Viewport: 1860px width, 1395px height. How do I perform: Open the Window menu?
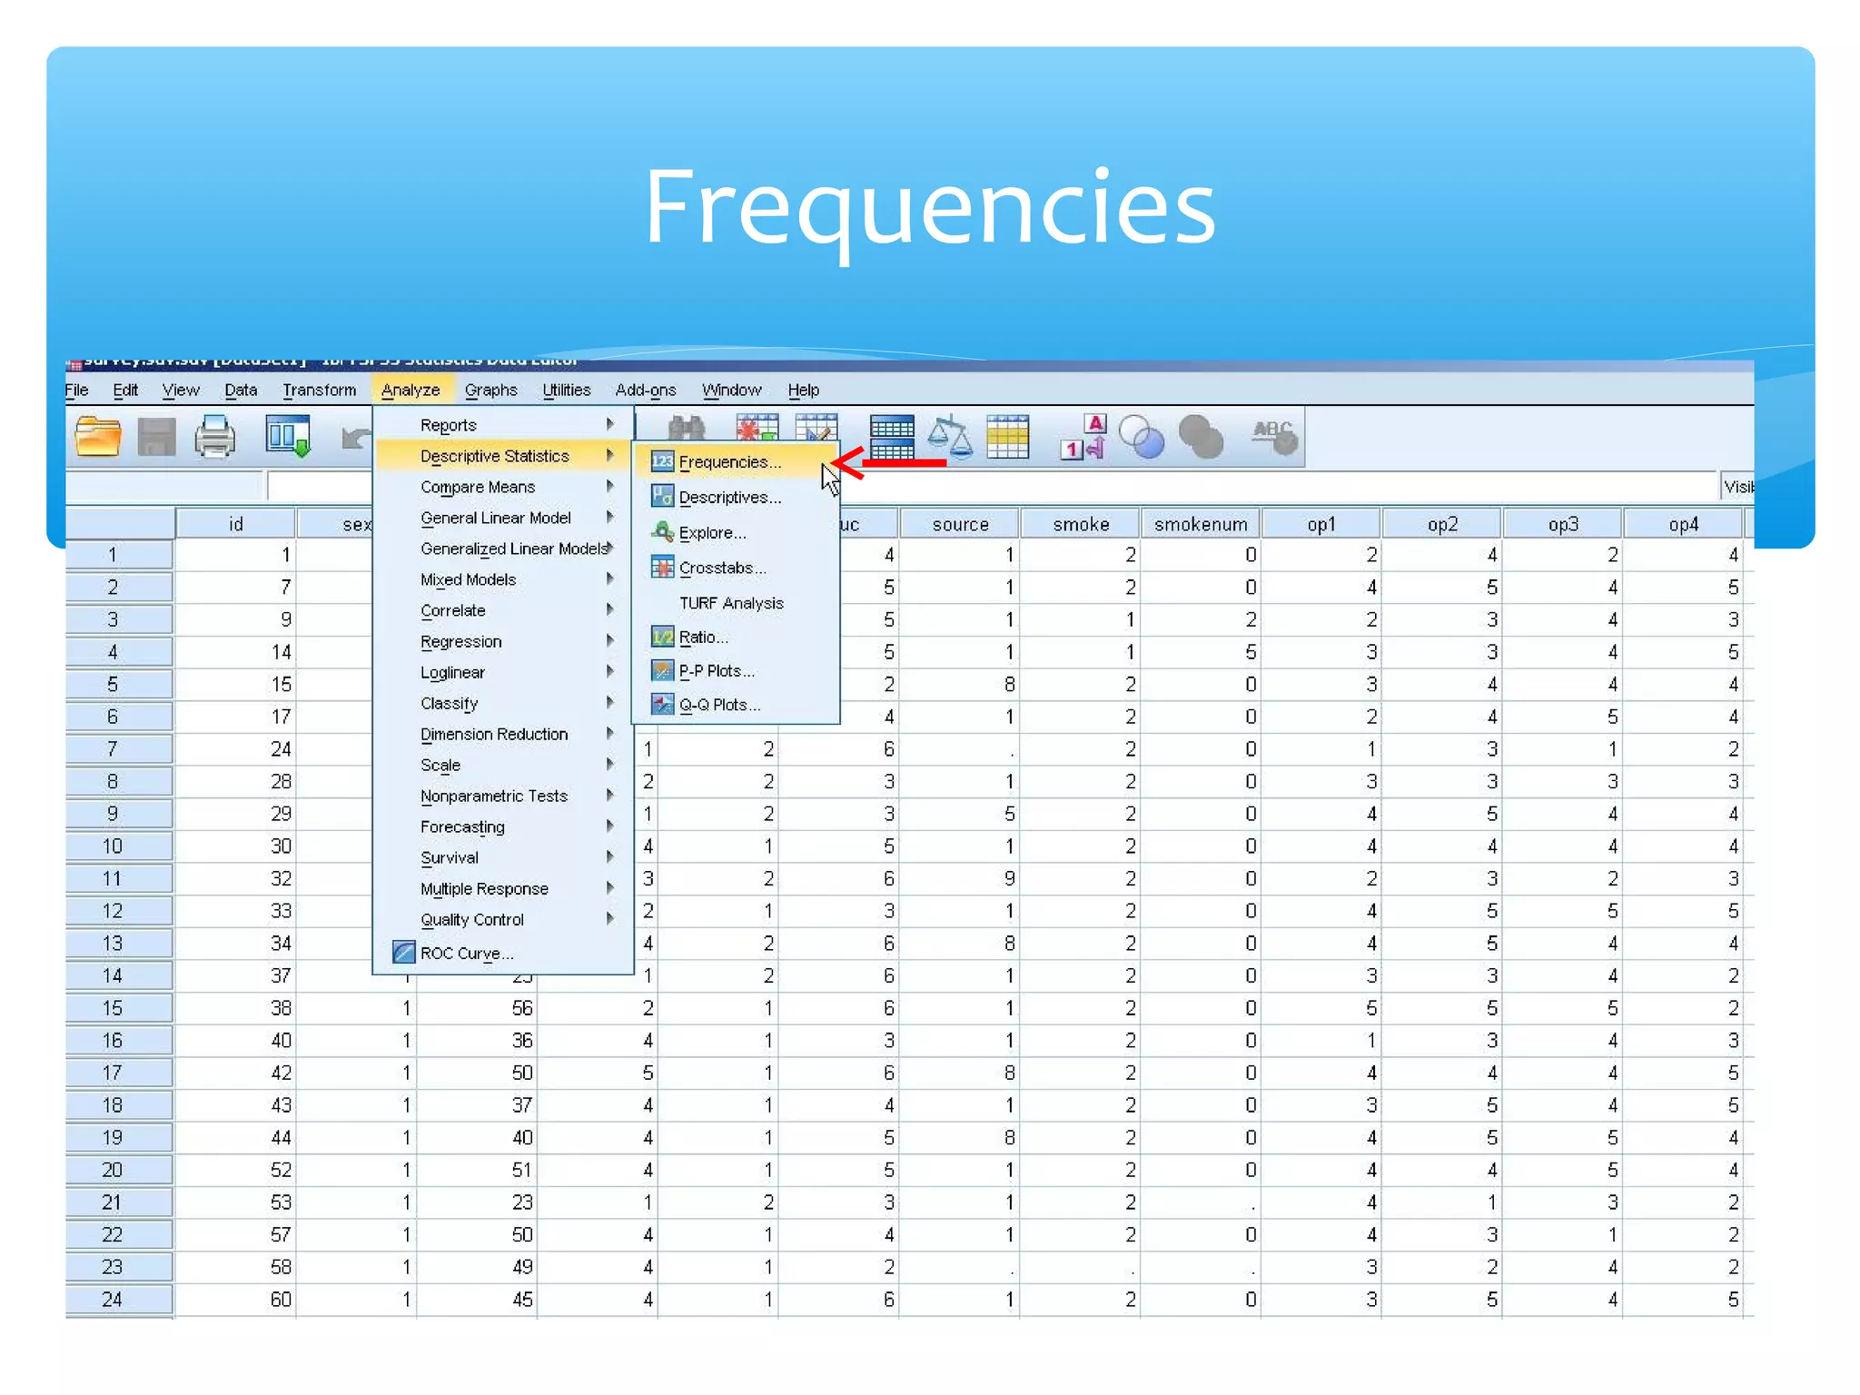[731, 390]
